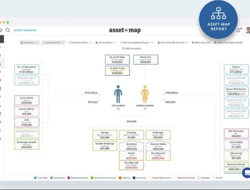The width and height of the screenshot is (250, 190).
Task: Open the Expected Inheritance card
Action: [26, 133]
